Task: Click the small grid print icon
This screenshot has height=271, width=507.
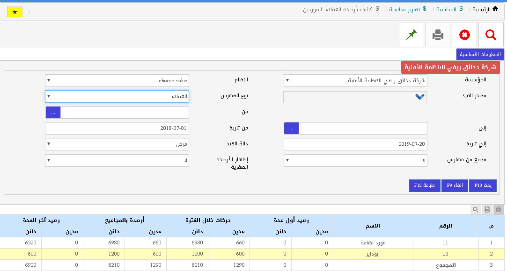Action: pyautogui.click(x=487, y=210)
